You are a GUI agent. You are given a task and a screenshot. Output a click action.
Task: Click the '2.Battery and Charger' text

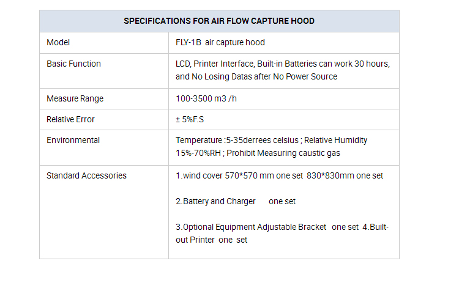pos(215,201)
